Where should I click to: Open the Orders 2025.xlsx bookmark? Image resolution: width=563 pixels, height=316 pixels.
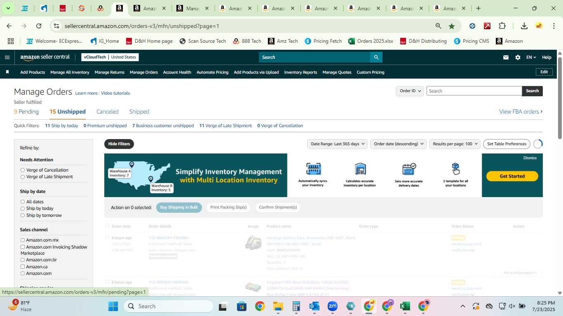pyautogui.click(x=371, y=41)
